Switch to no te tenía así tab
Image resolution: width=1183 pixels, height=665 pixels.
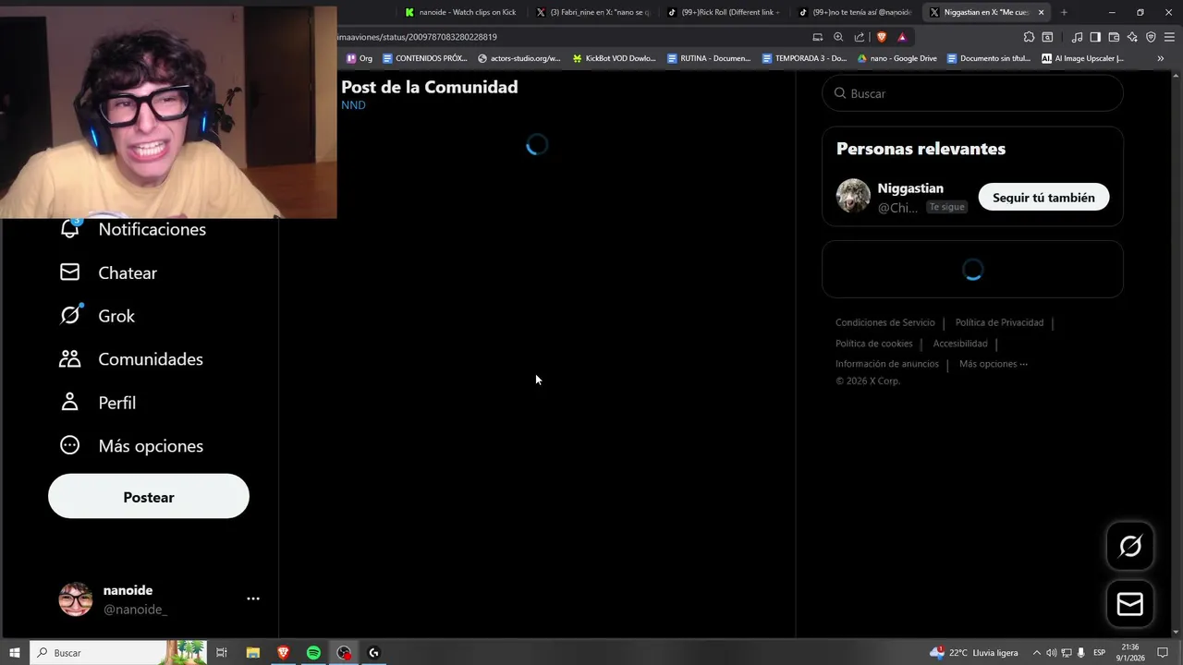pyautogui.click(x=856, y=12)
